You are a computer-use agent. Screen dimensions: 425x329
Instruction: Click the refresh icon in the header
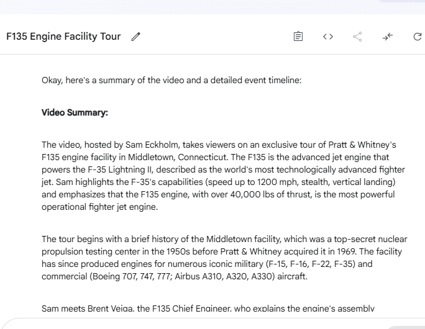click(418, 37)
